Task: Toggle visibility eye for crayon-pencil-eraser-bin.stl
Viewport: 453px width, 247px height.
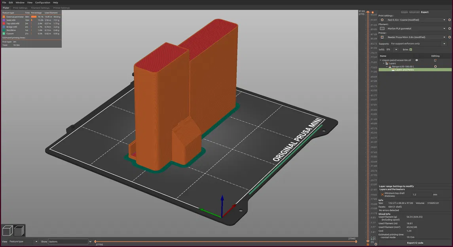Action: [417, 60]
